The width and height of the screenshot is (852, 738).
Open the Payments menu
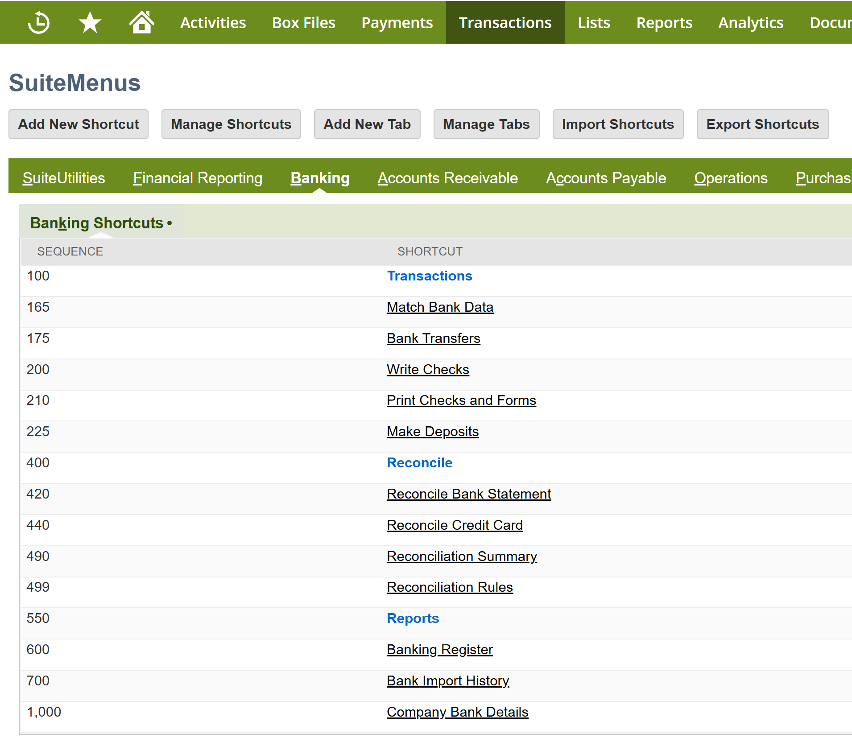click(397, 23)
